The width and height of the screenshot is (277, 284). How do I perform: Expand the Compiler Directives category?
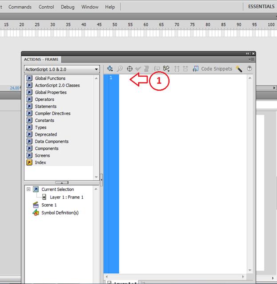pos(48,113)
